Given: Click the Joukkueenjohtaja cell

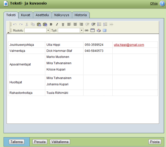Looking at the screenshot, I should coord(27,45).
